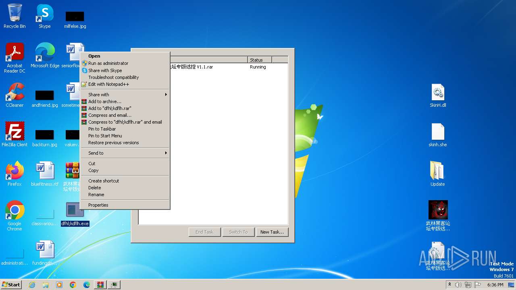Choose Cut from context menu

pyautogui.click(x=125, y=164)
